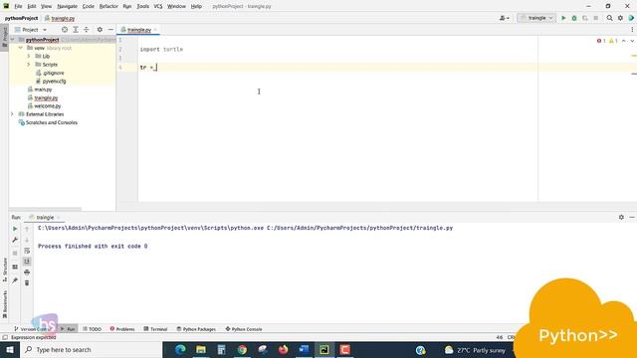Expand all icon in Project panel

coord(76,30)
